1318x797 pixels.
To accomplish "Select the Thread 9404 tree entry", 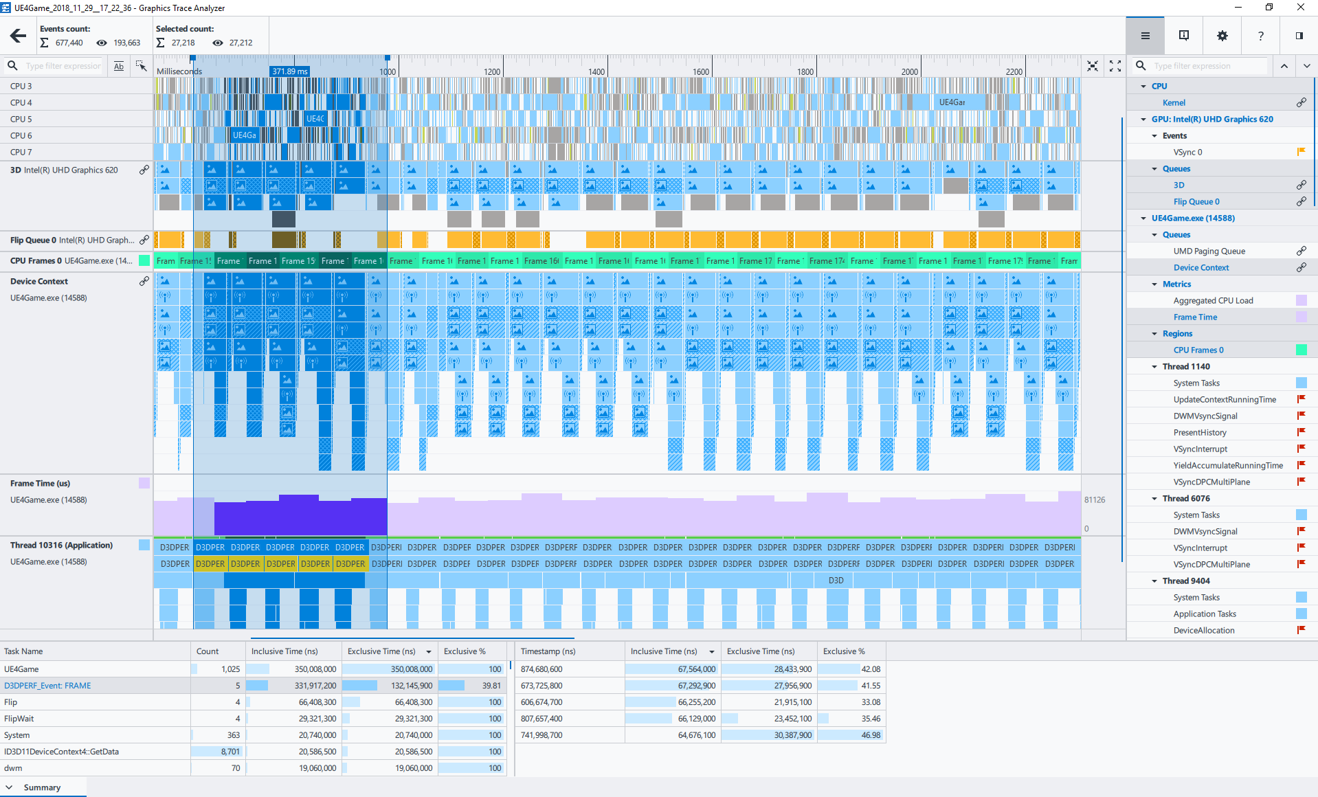I will [1185, 581].
